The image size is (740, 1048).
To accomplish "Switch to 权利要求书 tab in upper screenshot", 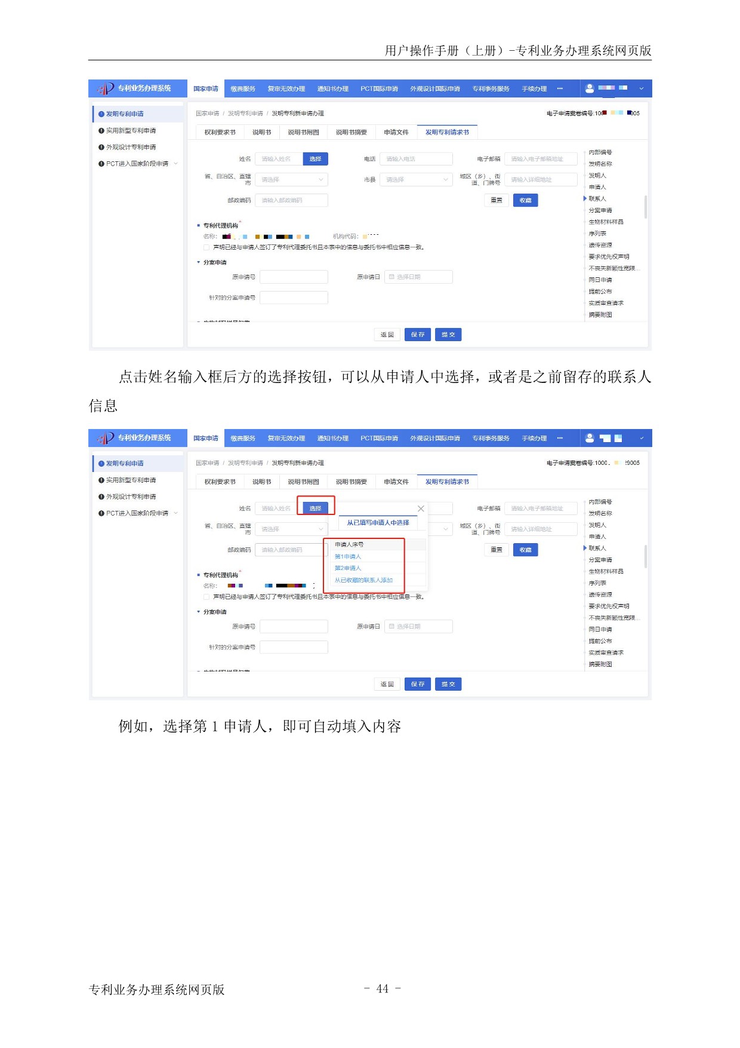I will pyautogui.click(x=220, y=132).
